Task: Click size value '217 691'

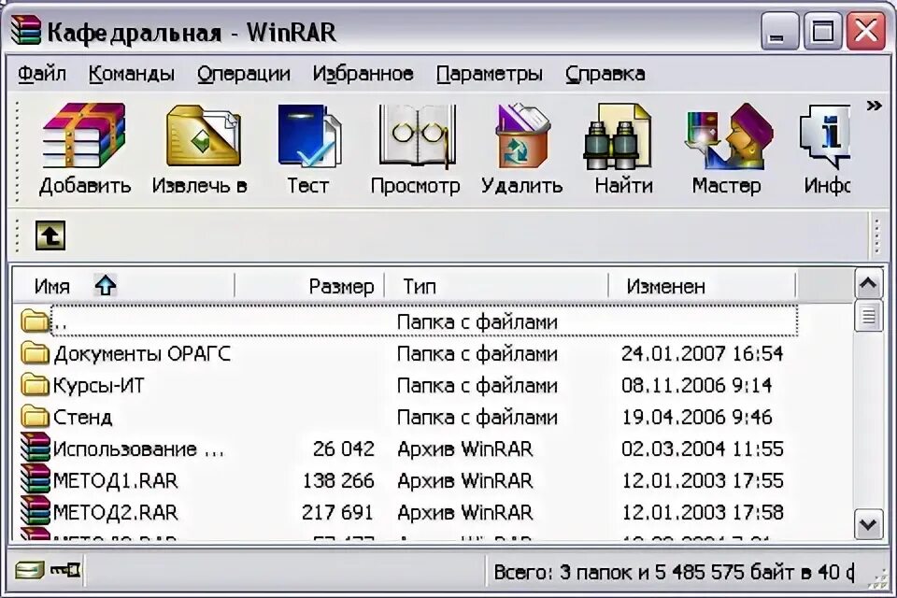Action: [337, 512]
